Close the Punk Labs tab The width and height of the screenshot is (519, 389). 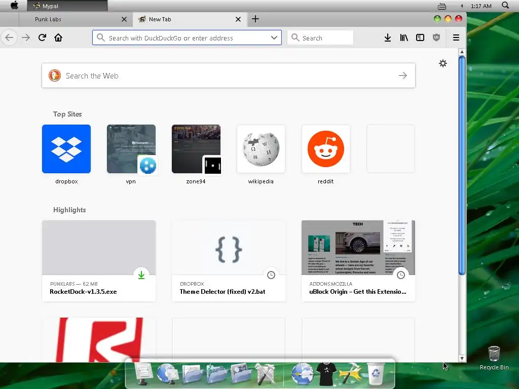(x=124, y=19)
